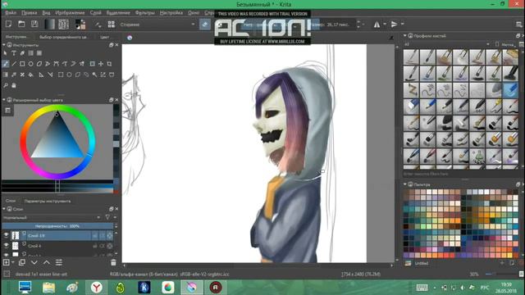
Task: Move the layer down with arrow button
Action: (34, 262)
